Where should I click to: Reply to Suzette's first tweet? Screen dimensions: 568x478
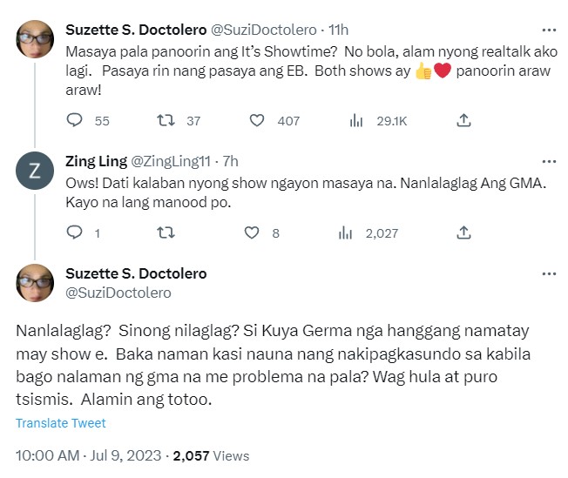tap(75, 121)
